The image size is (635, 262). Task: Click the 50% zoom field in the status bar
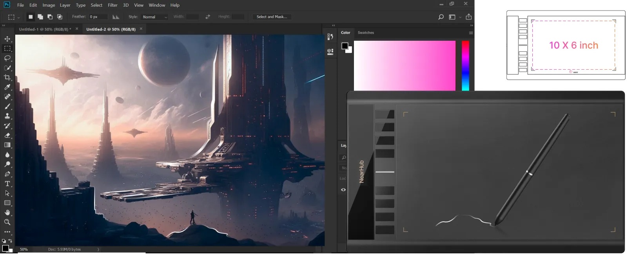pos(24,249)
